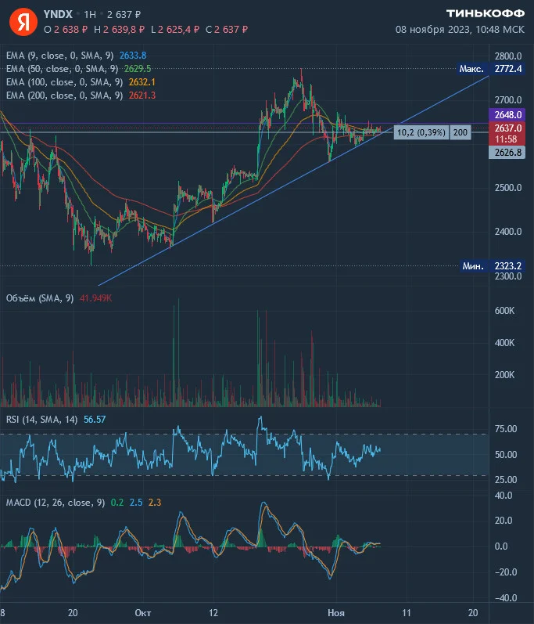Click the purple 2648.0 price tag

pyautogui.click(x=507, y=115)
